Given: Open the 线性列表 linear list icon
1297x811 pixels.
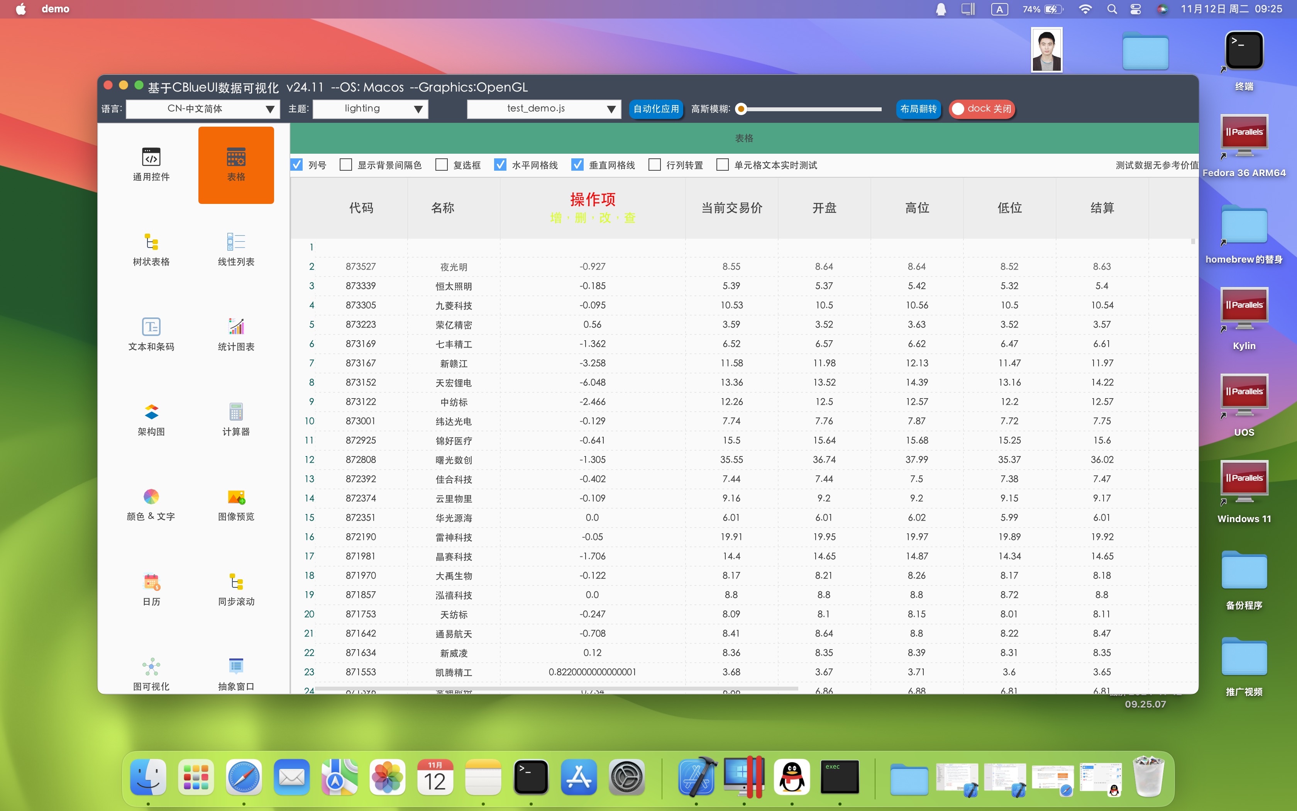Looking at the screenshot, I should click(x=236, y=243).
